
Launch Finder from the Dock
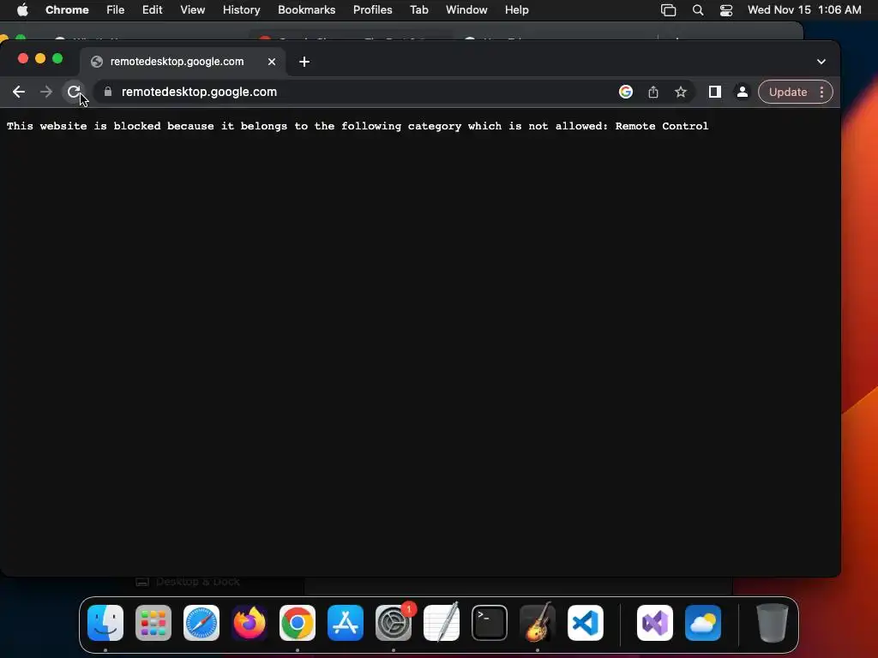pos(105,623)
